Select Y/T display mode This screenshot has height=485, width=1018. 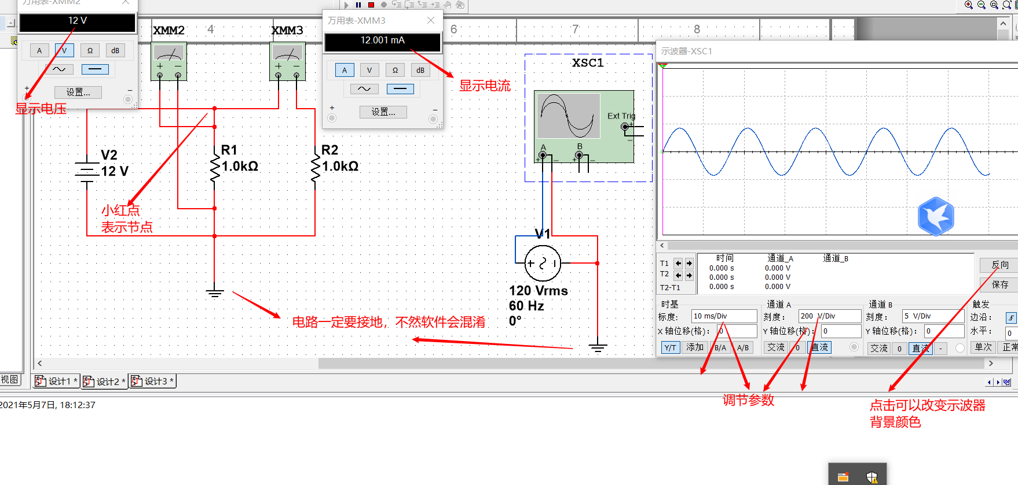click(670, 347)
